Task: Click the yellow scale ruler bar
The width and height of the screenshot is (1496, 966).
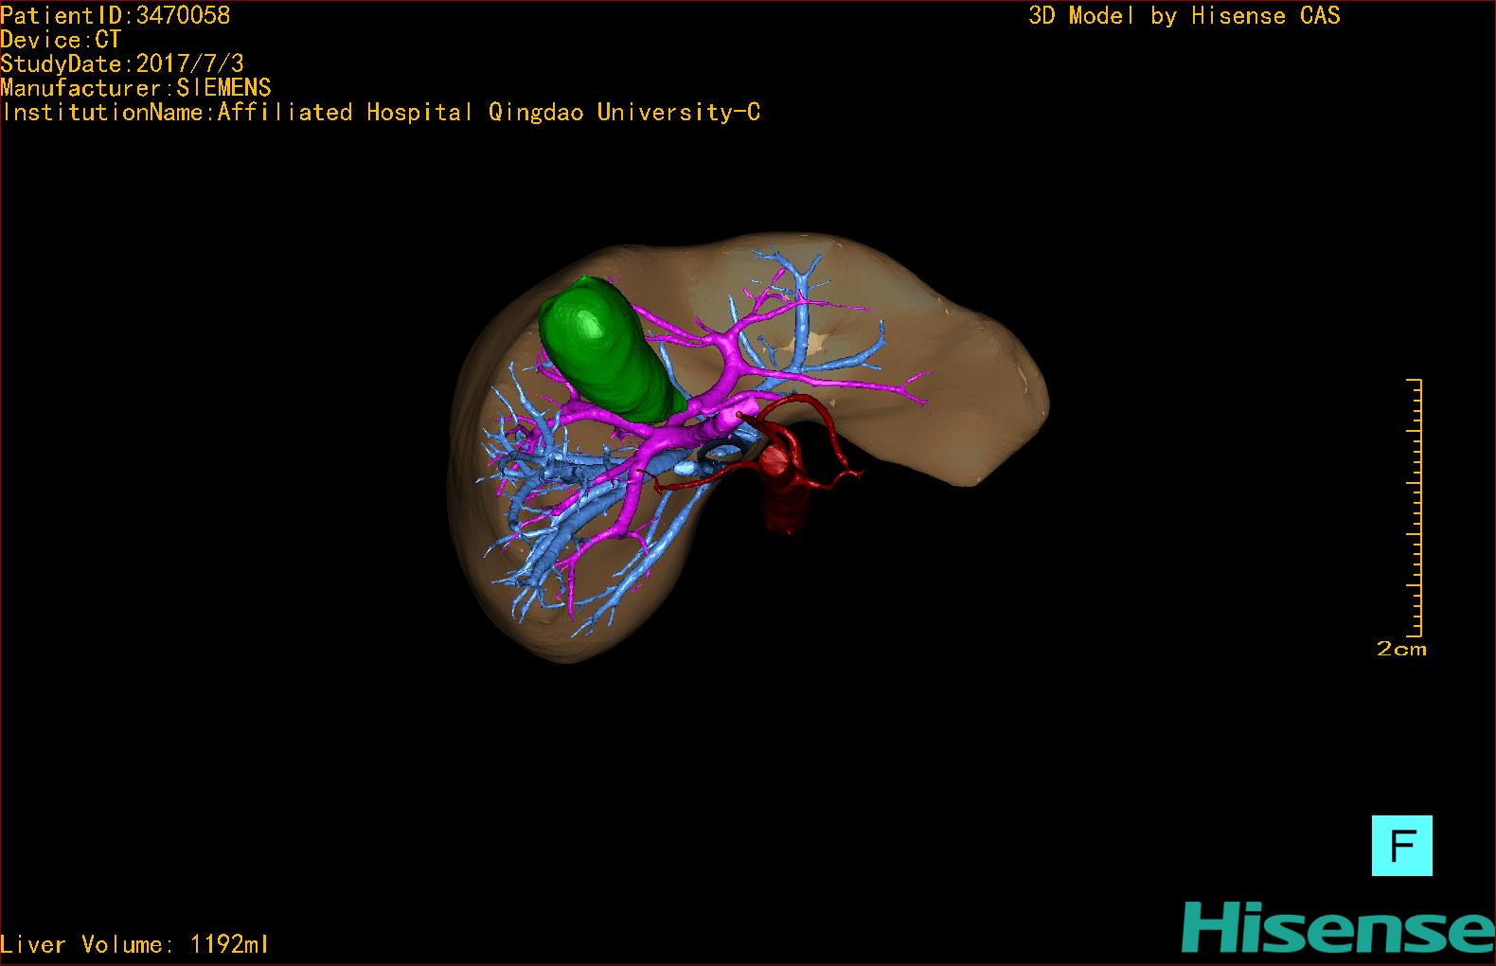Action: click(1415, 508)
